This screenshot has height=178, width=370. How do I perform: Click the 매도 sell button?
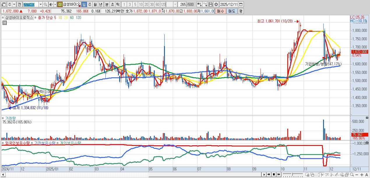tap(232, 11)
